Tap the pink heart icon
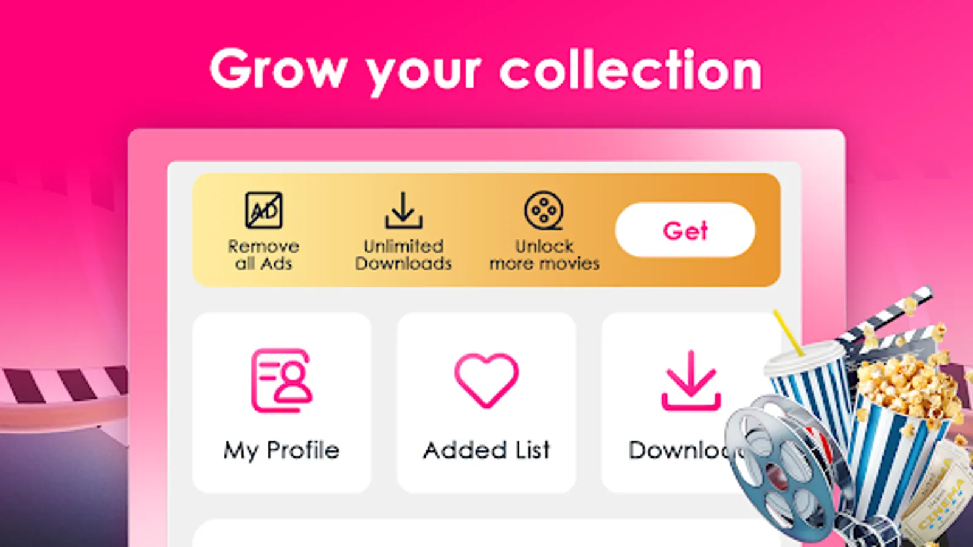Image resolution: width=973 pixels, height=547 pixels. [486, 380]
